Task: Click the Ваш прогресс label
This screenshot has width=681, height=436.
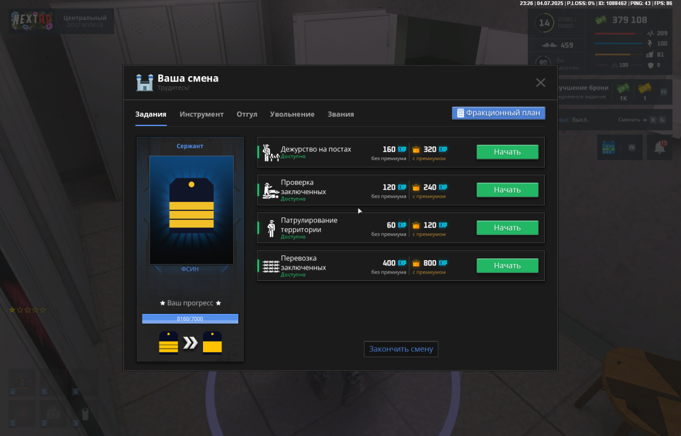Action: pyautogui.click(x=190, y=303)
